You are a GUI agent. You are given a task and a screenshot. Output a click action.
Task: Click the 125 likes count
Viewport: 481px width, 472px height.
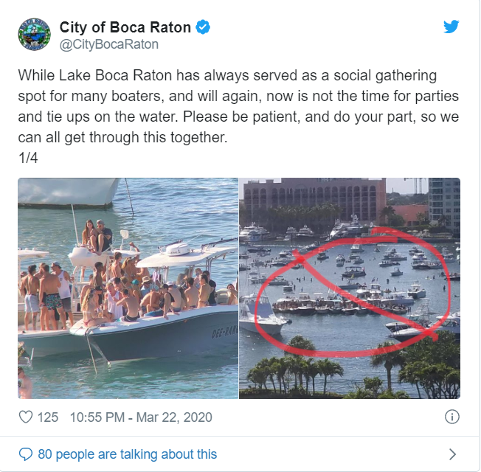point(48,417)
